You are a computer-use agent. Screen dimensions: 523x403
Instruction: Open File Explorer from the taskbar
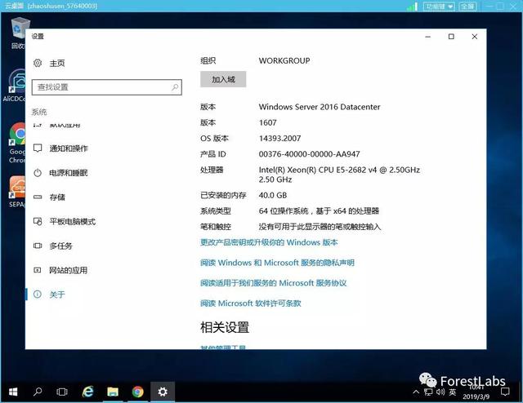pos(113,392)
